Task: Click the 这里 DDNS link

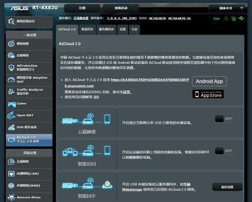Action: tap(126, 92)
